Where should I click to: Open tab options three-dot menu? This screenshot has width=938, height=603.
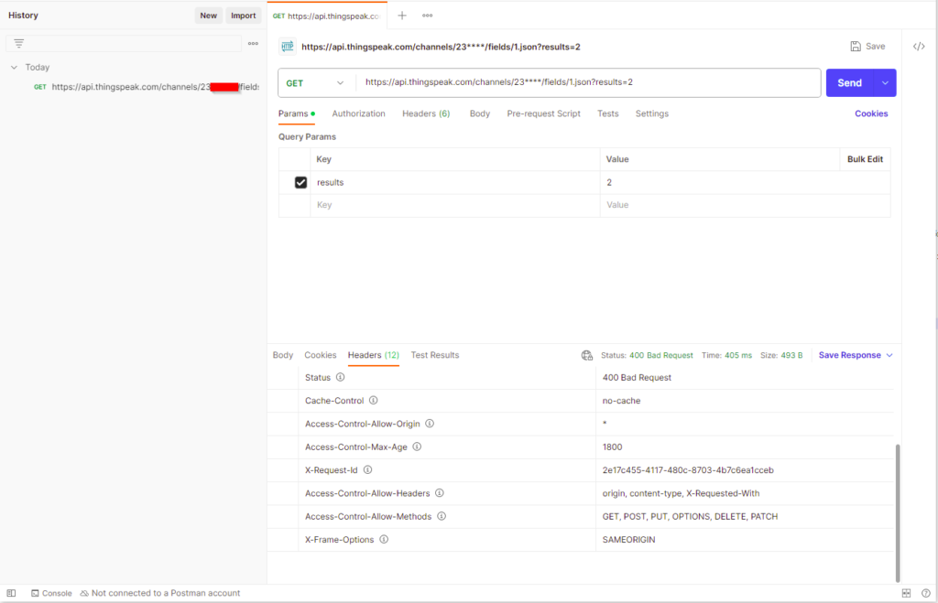[x=427, y=16]
